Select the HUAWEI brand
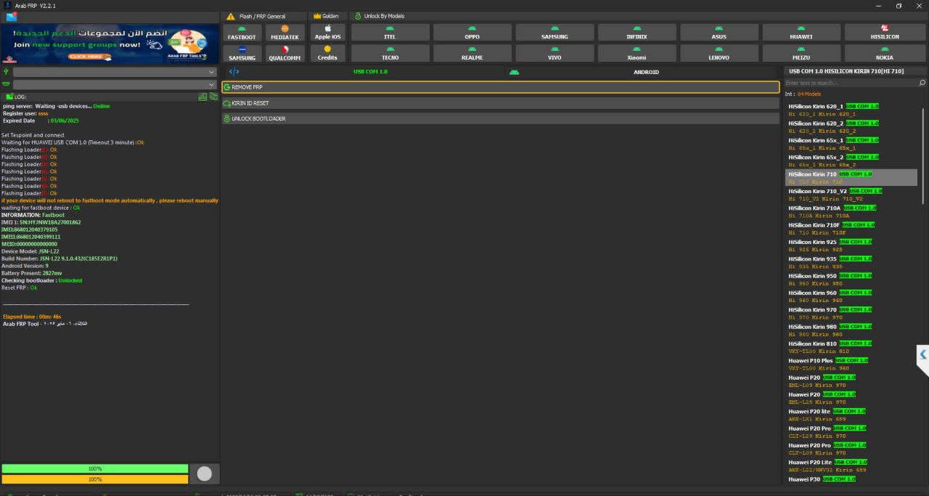The image size is (929, 496). click(801, 33)
